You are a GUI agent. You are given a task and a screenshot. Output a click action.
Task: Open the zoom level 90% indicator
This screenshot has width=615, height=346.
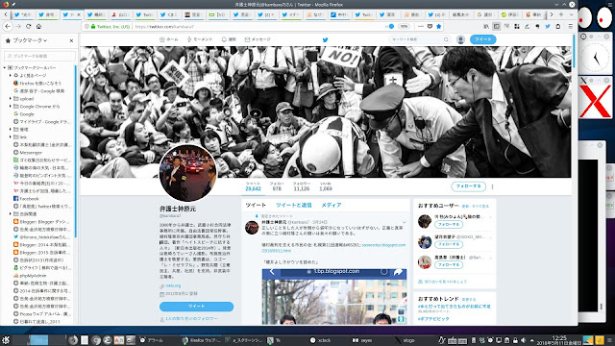tap(404, 26)
